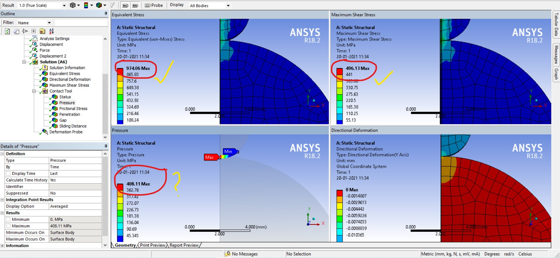Select Status under Contact Tool
The width and height of the screenshot is (560, 258).
[x=65, y=97]
